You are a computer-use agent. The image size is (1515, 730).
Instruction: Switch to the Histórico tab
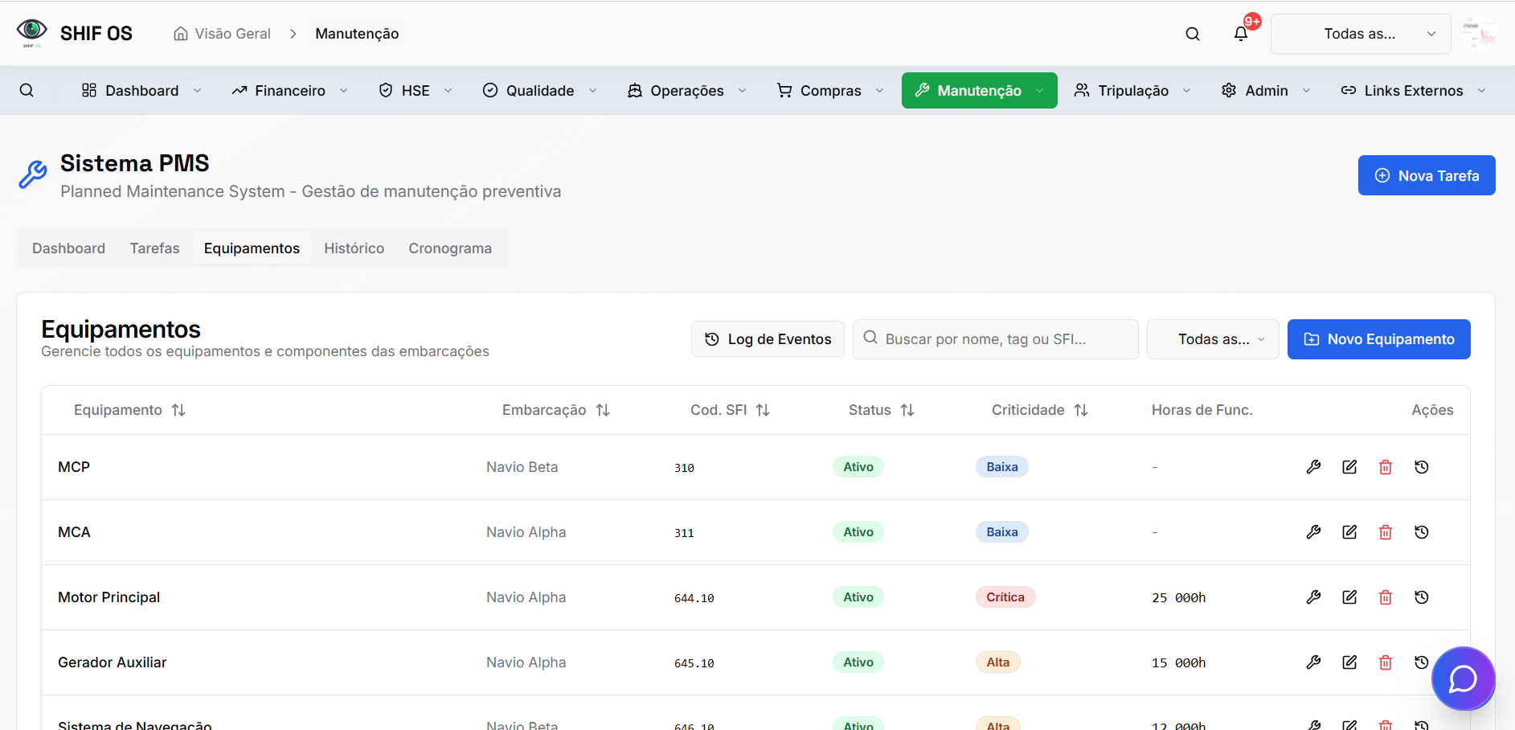coord(354,248)
